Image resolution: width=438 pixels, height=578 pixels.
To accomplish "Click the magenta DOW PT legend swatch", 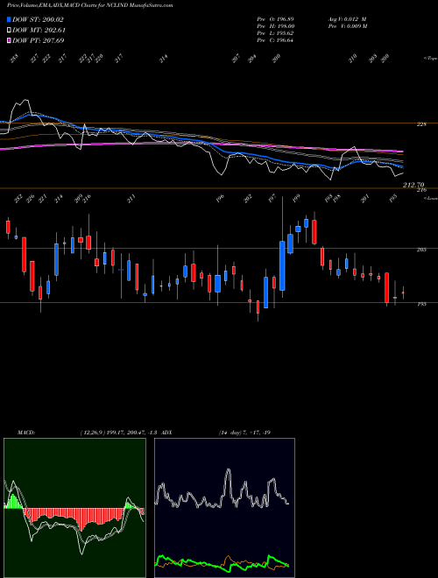I will 9,40.
